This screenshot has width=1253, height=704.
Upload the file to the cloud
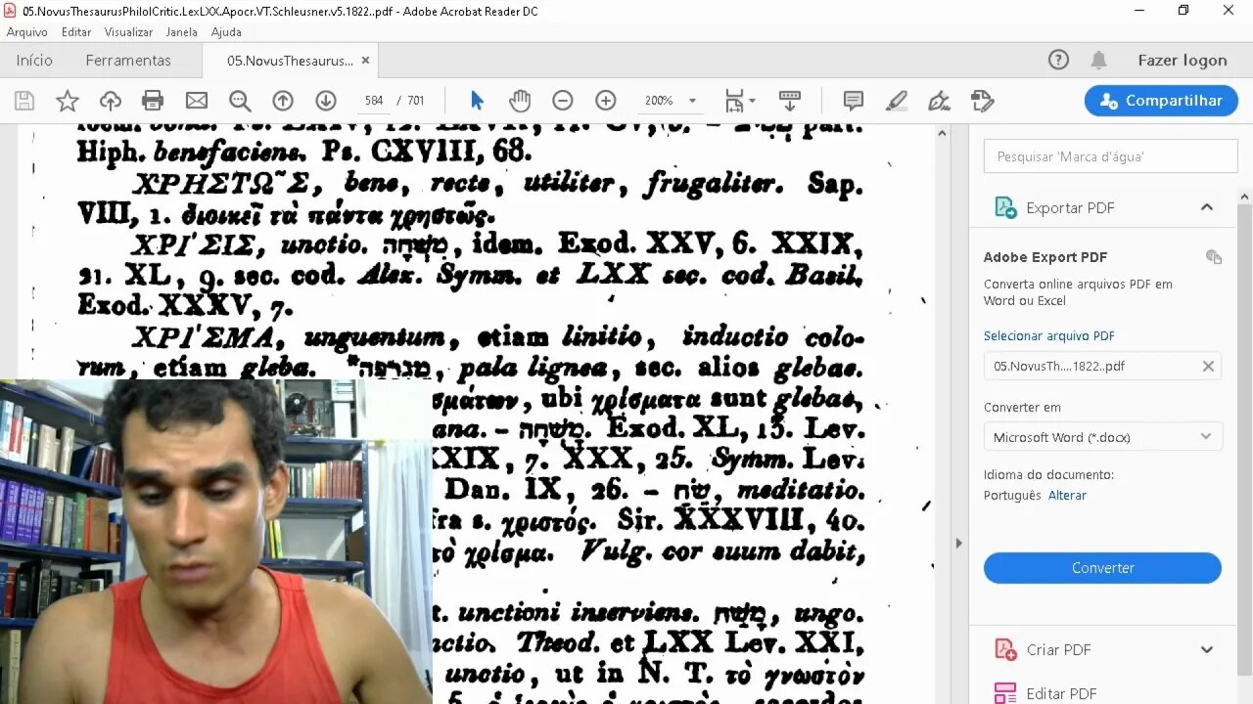pyautogui.click(x=111, y=101)
